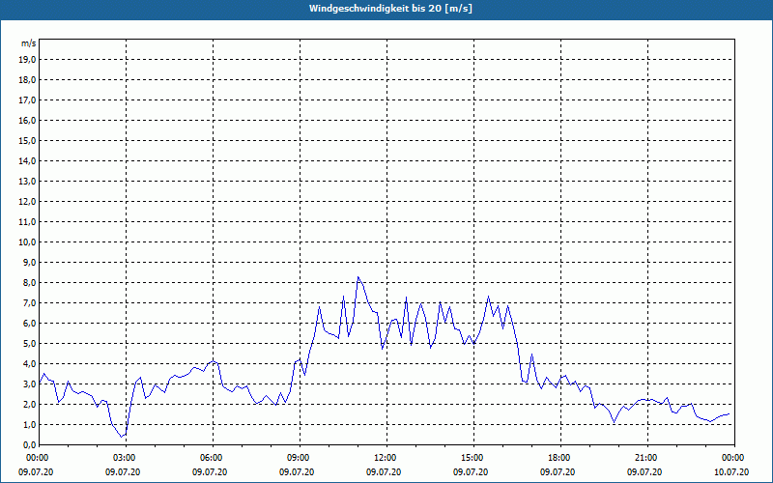Viewport: 773px width, 483px height.
Task: Select the '6,0' y-axis value
Action: [x=29, y=324]
